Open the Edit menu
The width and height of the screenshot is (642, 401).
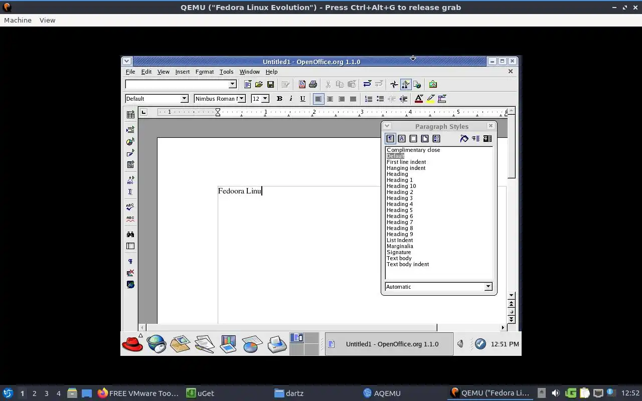pos(146,72)
